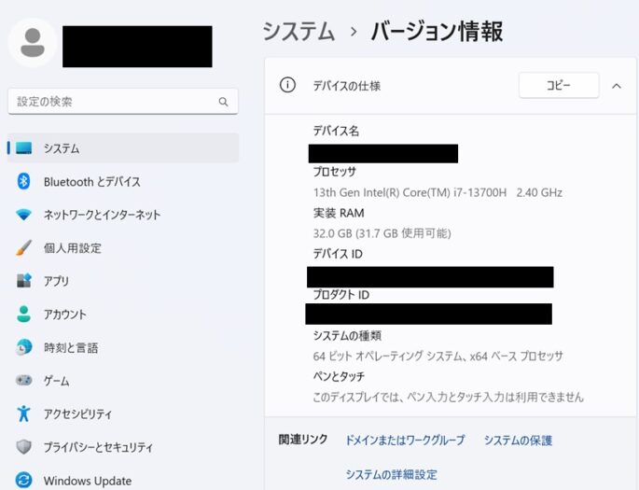Image resolution: width=639 pixels, height=490 pixels.
Task: Click the pen and touch availability text
Action: click(x=449, y=397)
